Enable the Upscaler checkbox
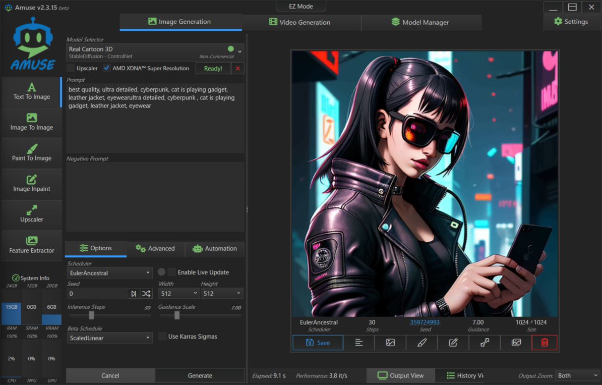Viewport: 602px width, 385px height. click(x=71, y=68)
